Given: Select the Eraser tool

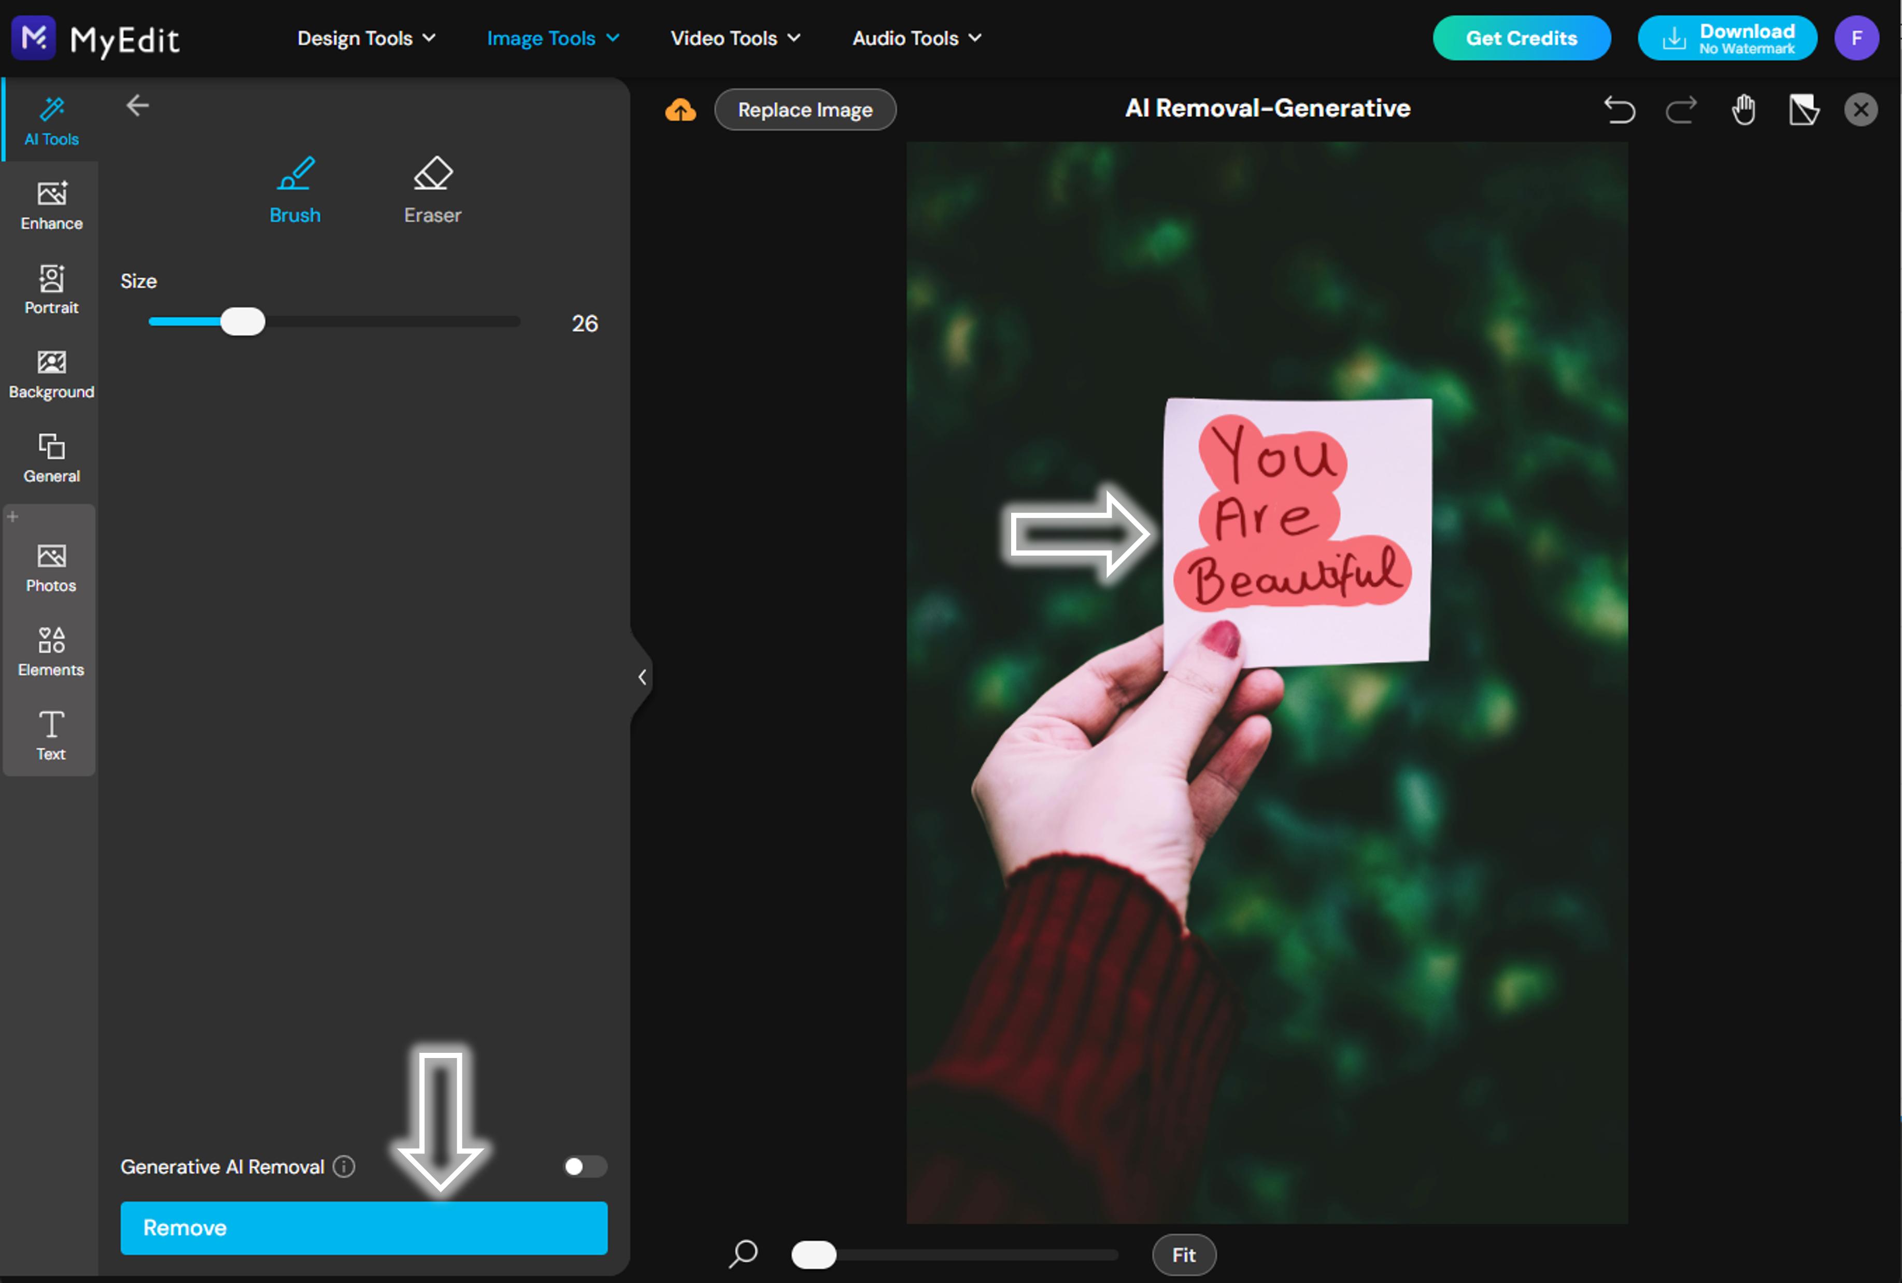Looking at the screenshot, I should click(x=432, y=190).
